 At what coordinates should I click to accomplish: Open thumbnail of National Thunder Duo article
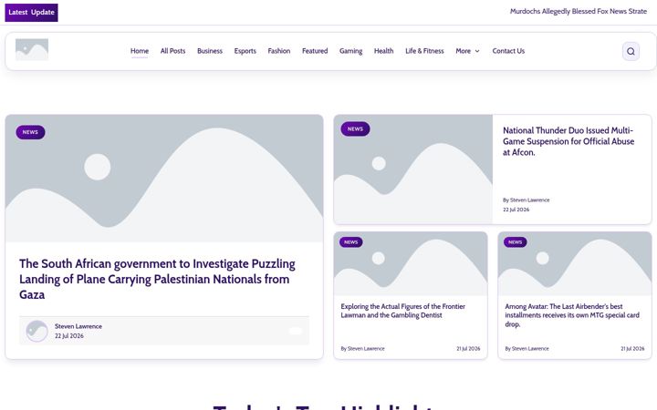[413, 169]
